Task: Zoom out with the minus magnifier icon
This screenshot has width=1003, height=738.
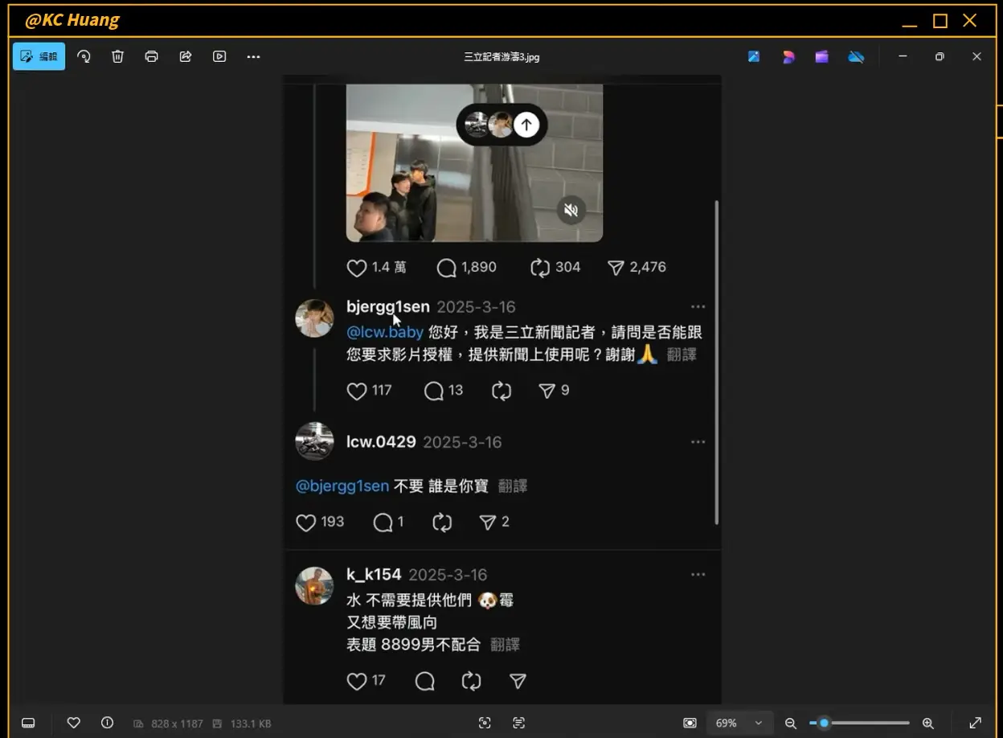Action: [791, 723]
